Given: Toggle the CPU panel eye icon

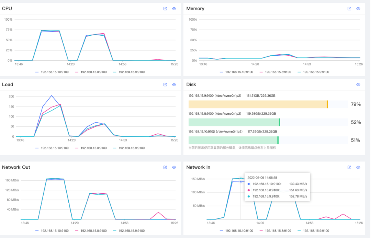Looking at the screenshot, I should (x=174, y=9).
